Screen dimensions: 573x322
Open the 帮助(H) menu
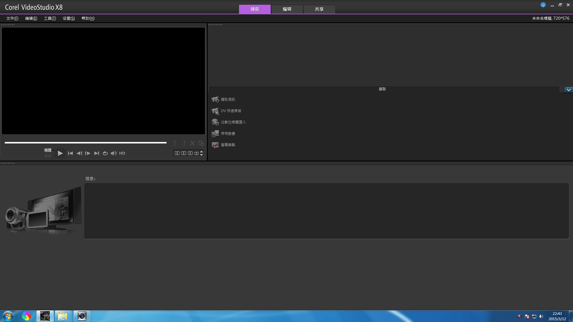(x=88, y=18)
